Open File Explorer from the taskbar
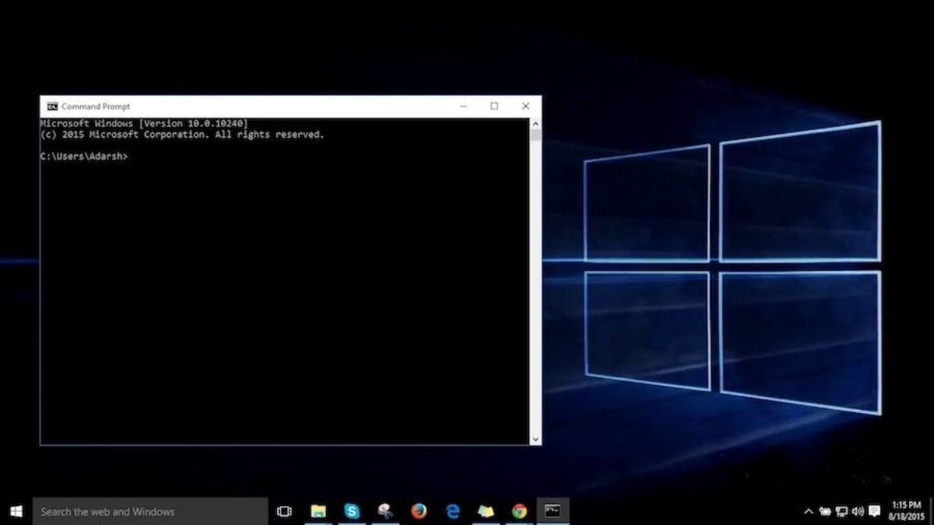The image size is (934, 525). 318,511
